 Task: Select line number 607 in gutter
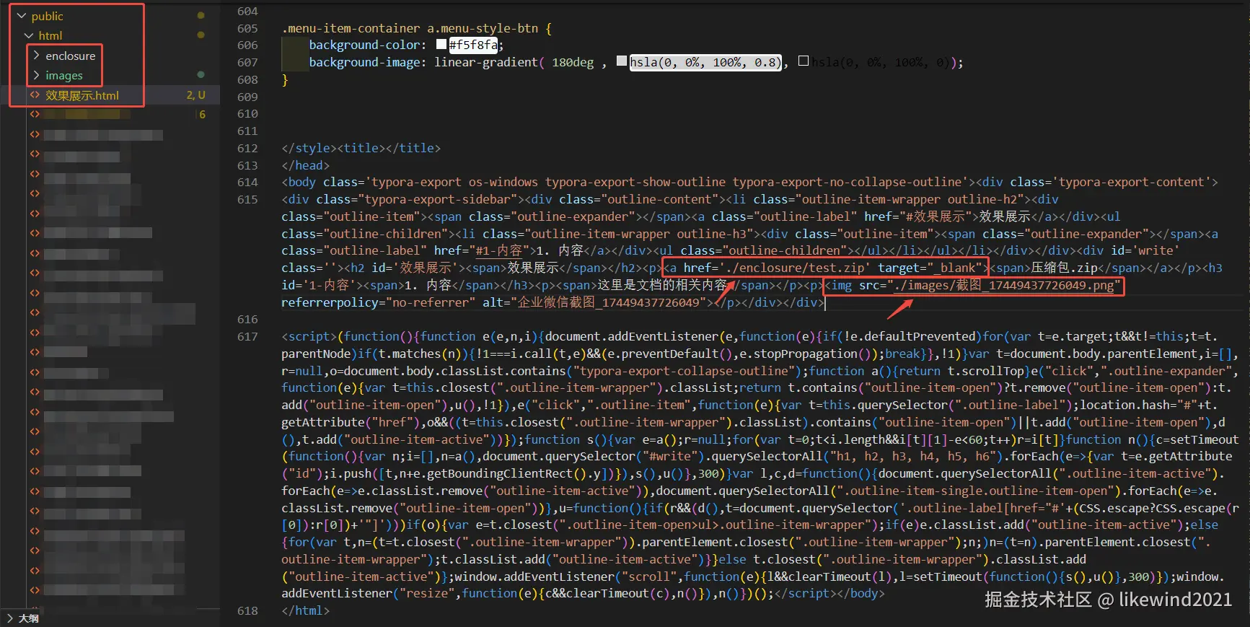point(247,63)
